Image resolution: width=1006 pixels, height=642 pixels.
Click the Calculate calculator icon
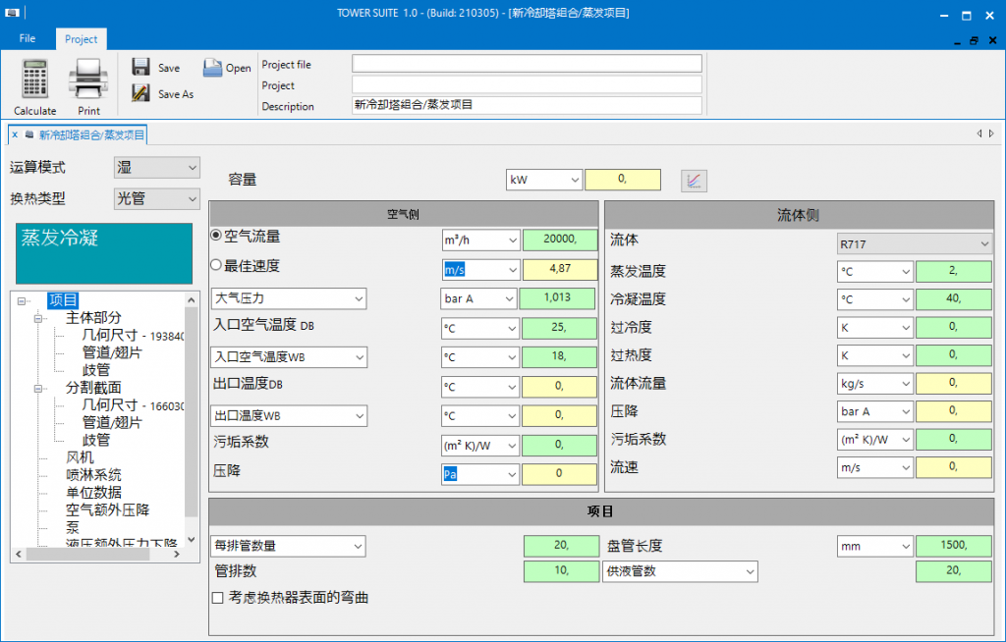tap(34, 80)
